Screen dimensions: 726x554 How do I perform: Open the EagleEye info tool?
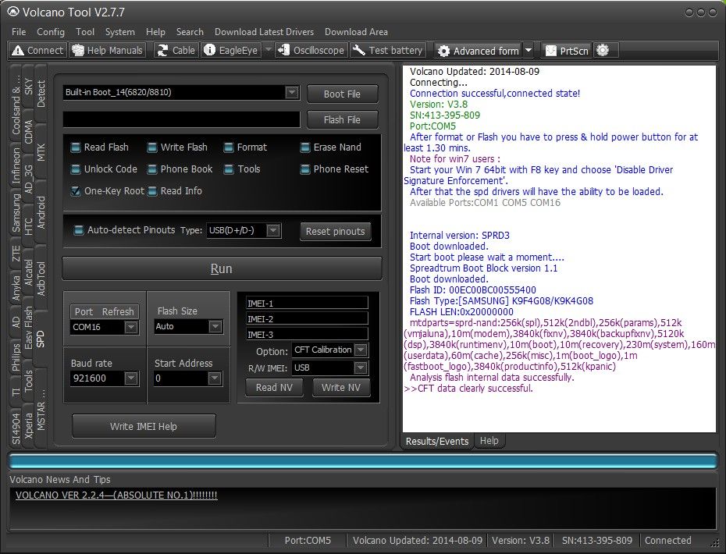click(x=231, y=51)
